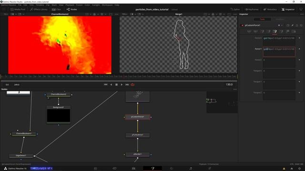Click keyframe dot next to Force Z
Screen dimensions: 305x171
[x=299, y=60]
